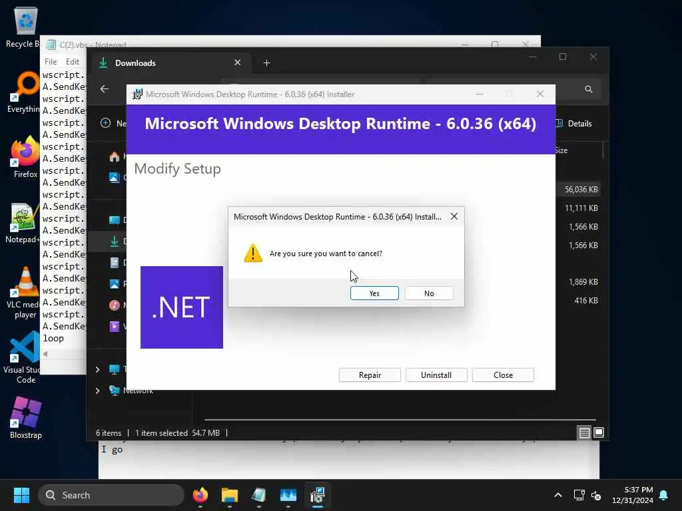Select the Music icon in Explorer sidebar
Image resolution: width=682 pixels, height=511 pixels.
click(114, 305)
